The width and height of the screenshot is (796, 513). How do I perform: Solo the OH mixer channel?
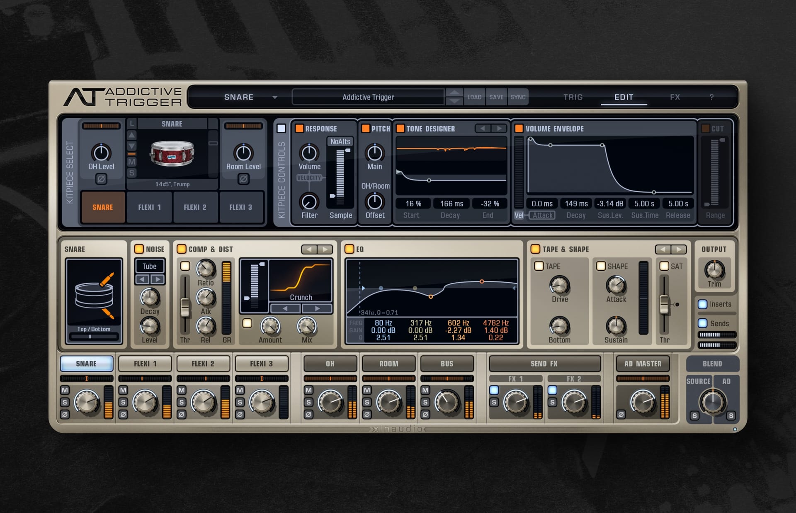(x=308, y=402)
